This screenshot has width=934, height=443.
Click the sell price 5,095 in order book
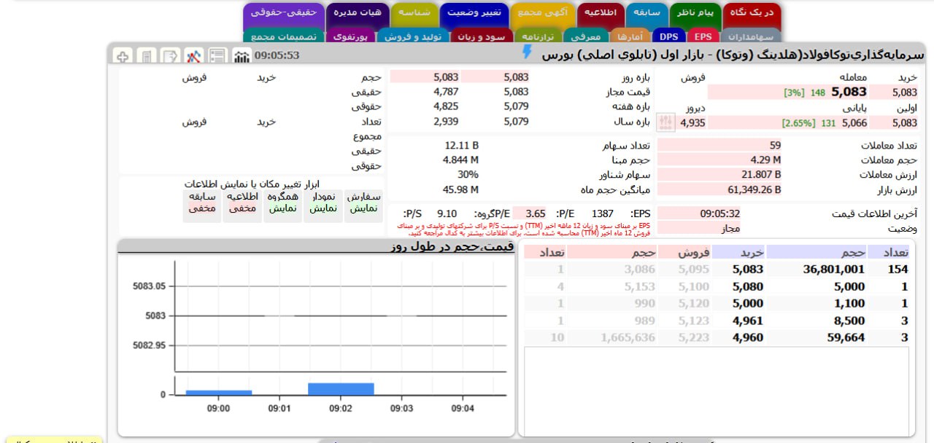694,269
